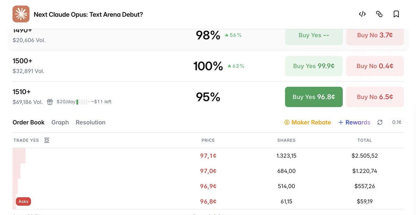
Task: Click the $2.505,52 total value
Action: (x=365, y=156)
